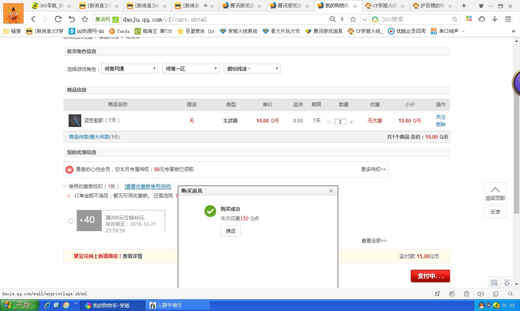Switch to the active 我的购物车 tab
This screenshot has width=520, height=311.
(x=338, y=6)
